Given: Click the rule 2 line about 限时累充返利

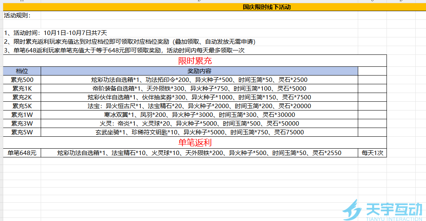Looking at the screenshot, I should coord(130,42).
